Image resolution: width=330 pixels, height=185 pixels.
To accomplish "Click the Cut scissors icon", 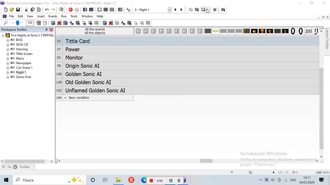I will coord(26,10).
